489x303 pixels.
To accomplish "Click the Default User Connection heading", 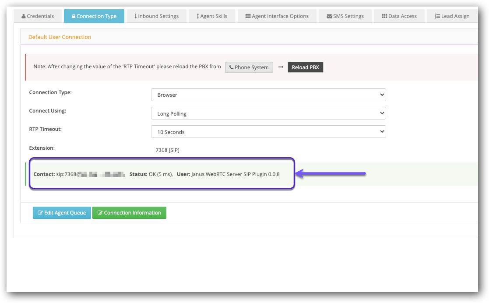I will (x=60, y=37).
